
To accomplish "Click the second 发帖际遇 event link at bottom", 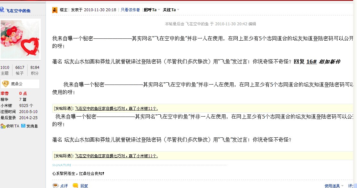I will click(116, 156).
